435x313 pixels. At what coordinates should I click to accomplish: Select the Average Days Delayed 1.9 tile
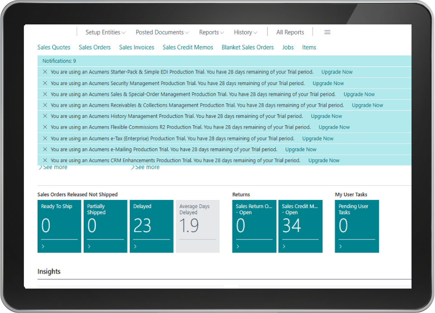(x=197, y=226)
